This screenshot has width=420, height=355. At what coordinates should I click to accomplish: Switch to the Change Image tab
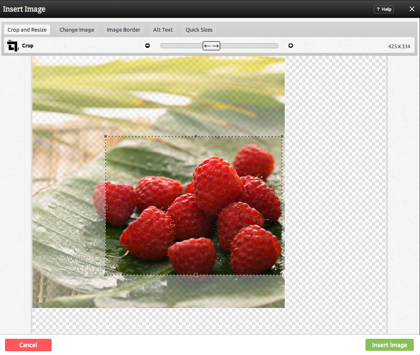point(77,30)
